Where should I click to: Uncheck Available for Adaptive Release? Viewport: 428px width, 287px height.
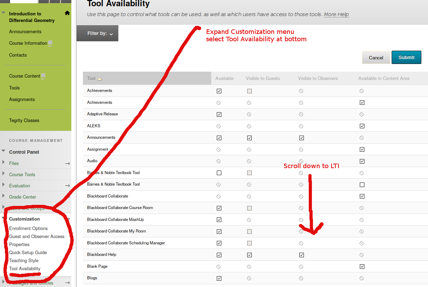[219, 114]
